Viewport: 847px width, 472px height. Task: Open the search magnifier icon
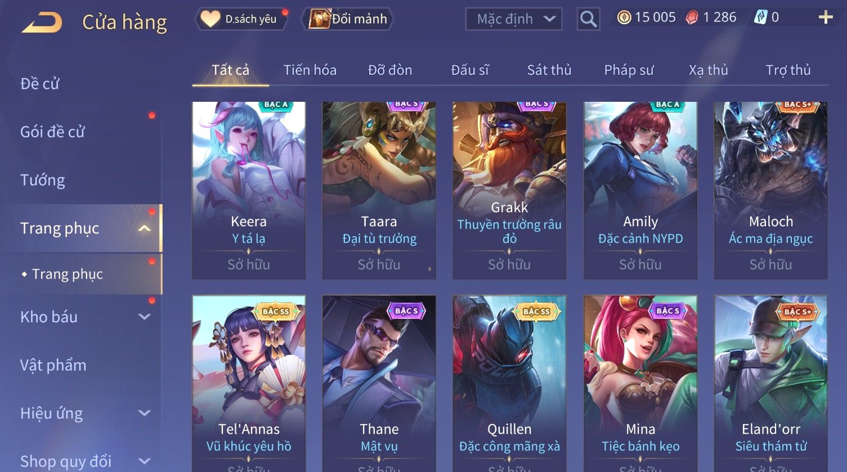pyautogui.click(x=588, y=19)
